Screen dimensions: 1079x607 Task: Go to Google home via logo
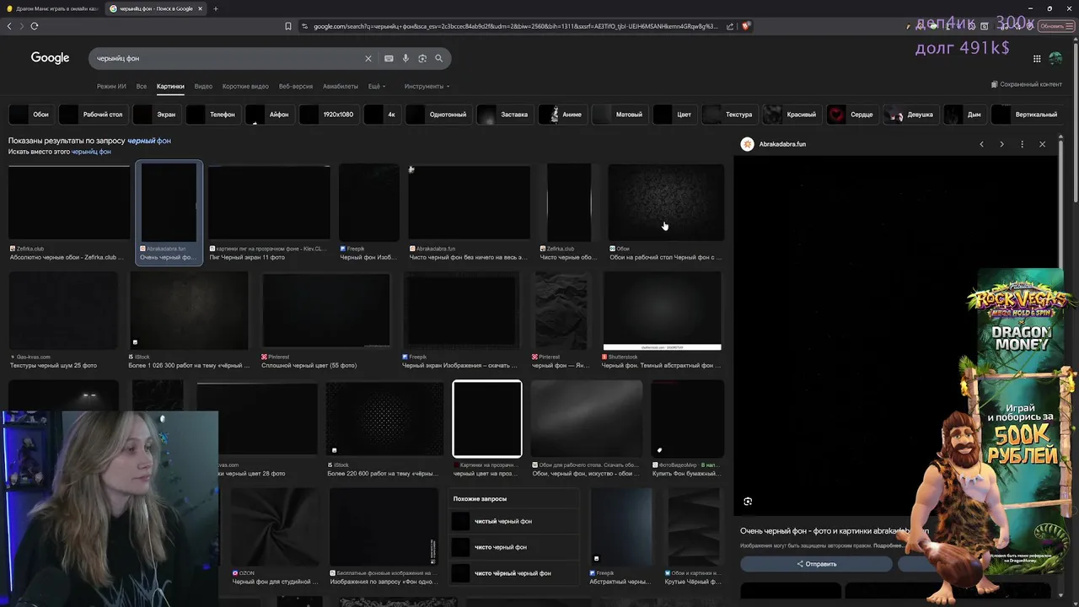pyautogui.click(x=50, y=57)
